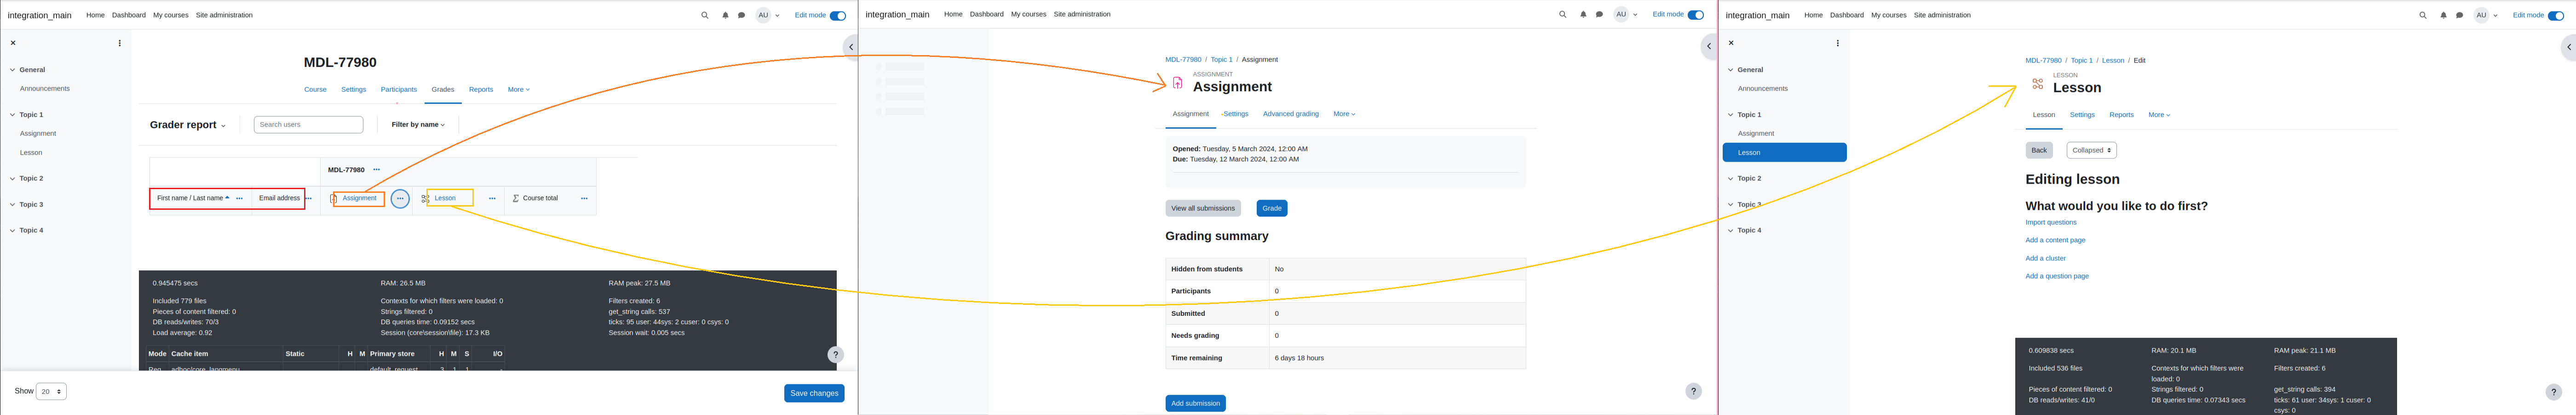
Task: Open block drawer arrow in left grader window
Action: [x=850, y=47]
